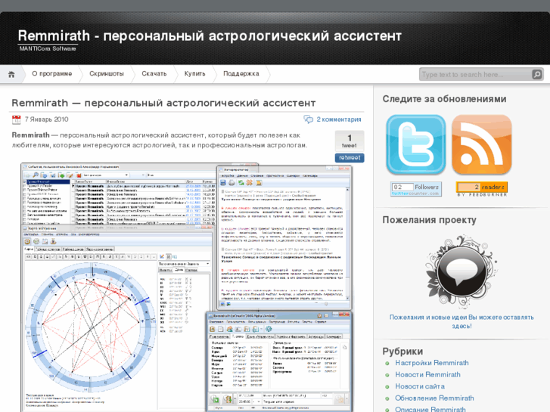Open the 'Настройки Remmirath' category
The height and width of the screenshot is (412, 550).
pos(432,363)
